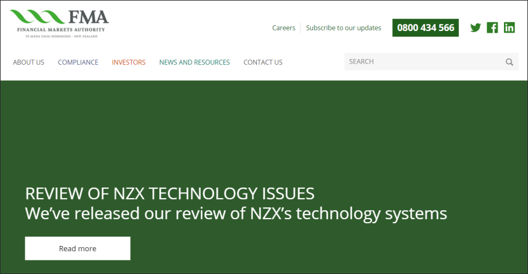Follow the Careers link

tap(283, 28)
